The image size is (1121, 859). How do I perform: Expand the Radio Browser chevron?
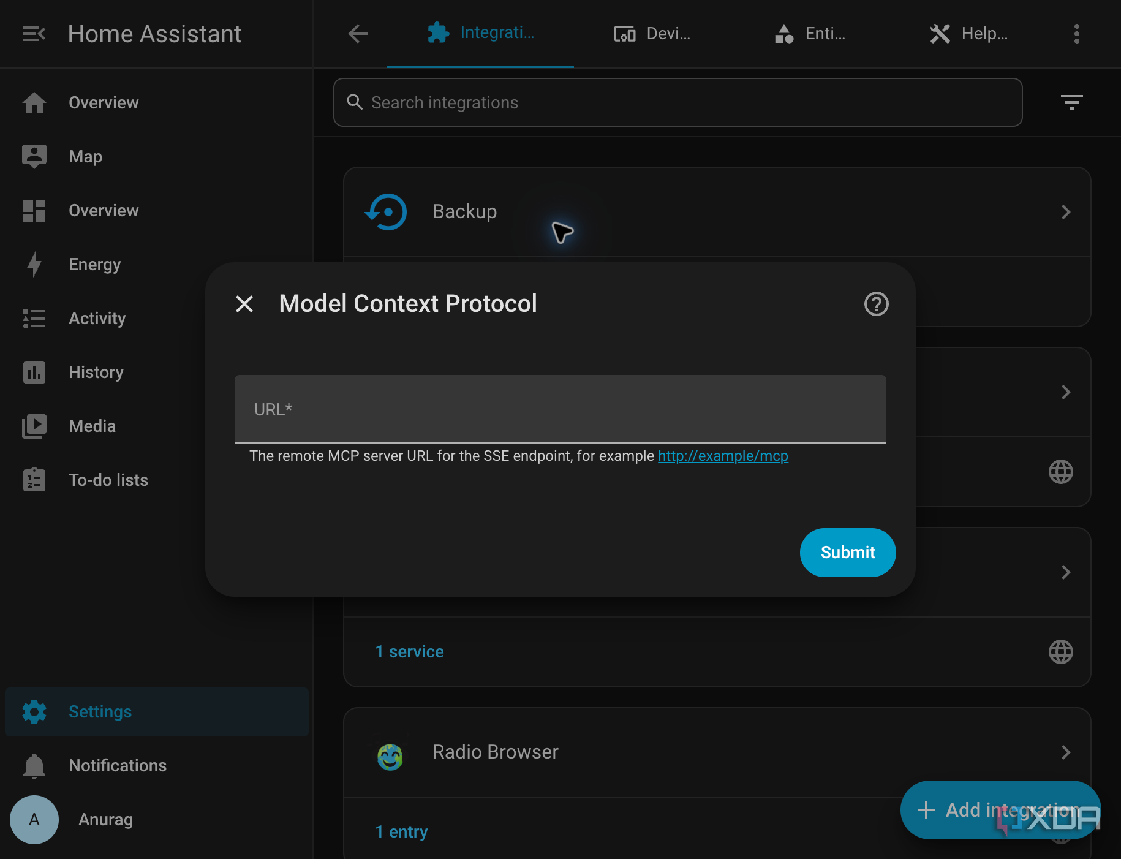[x=1066, y=752]
